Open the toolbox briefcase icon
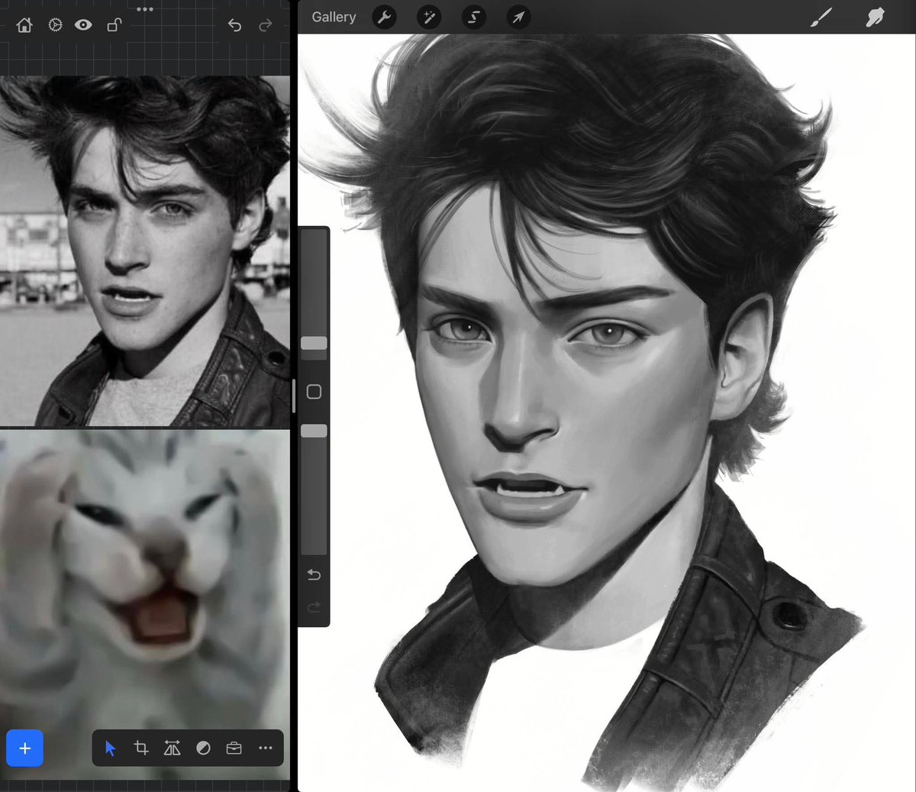The height and width of the screenshot is (792, 916). click(x=234, y=748)
